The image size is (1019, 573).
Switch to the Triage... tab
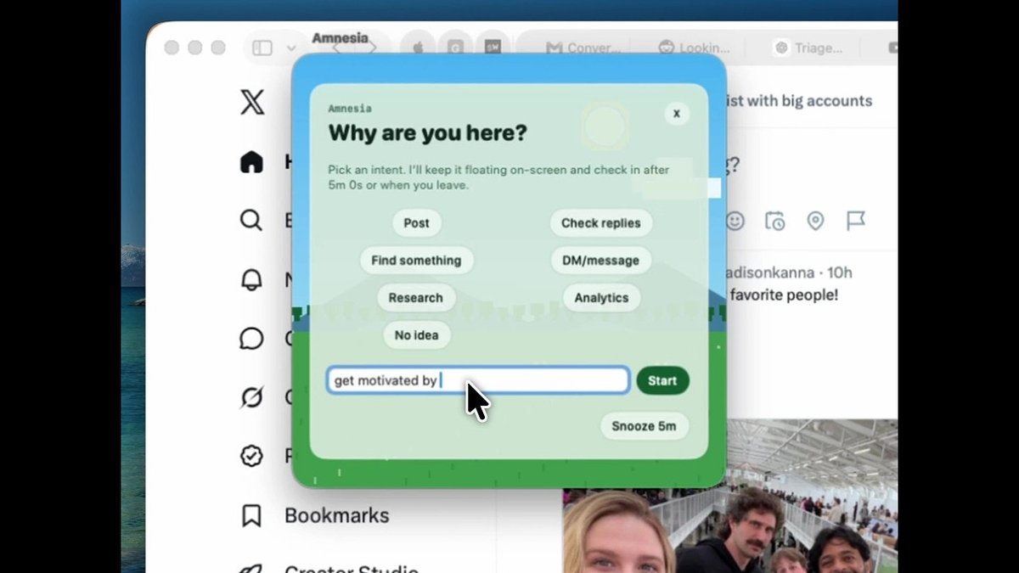(x=808, y=48)
